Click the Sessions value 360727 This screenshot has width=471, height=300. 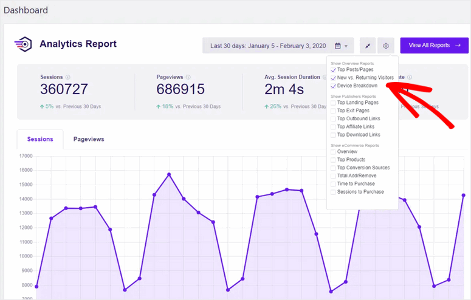click(x=64, y=89)
